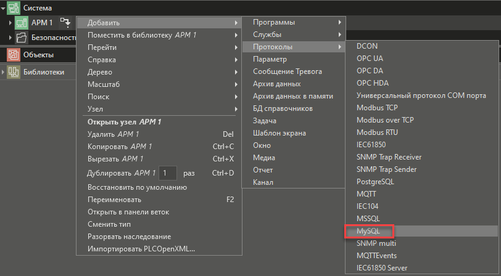
Task: Add the MySQL protocol
Action: pos(422,231)
